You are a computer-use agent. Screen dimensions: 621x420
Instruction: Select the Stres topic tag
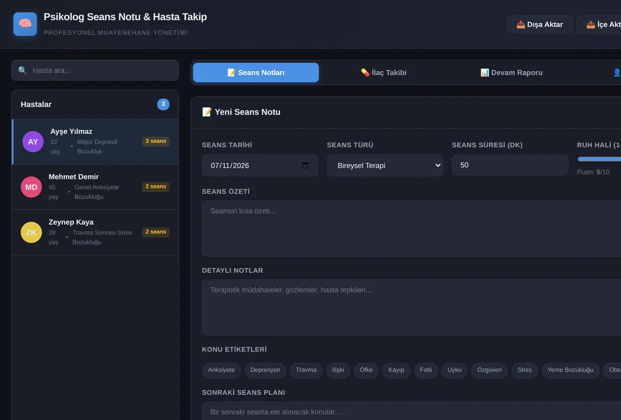coord(525,370)
